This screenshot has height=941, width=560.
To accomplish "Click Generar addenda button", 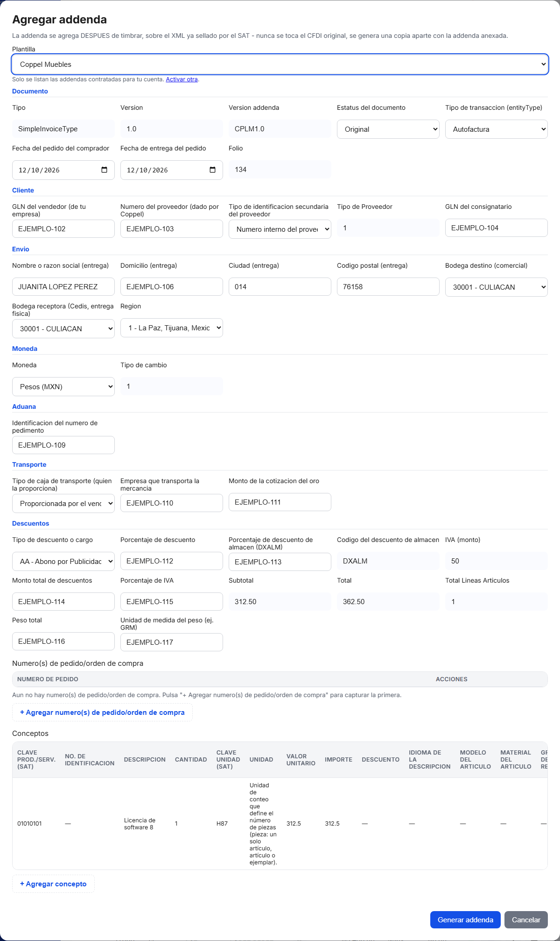I will pyautogui.click(x=465, y=920).
